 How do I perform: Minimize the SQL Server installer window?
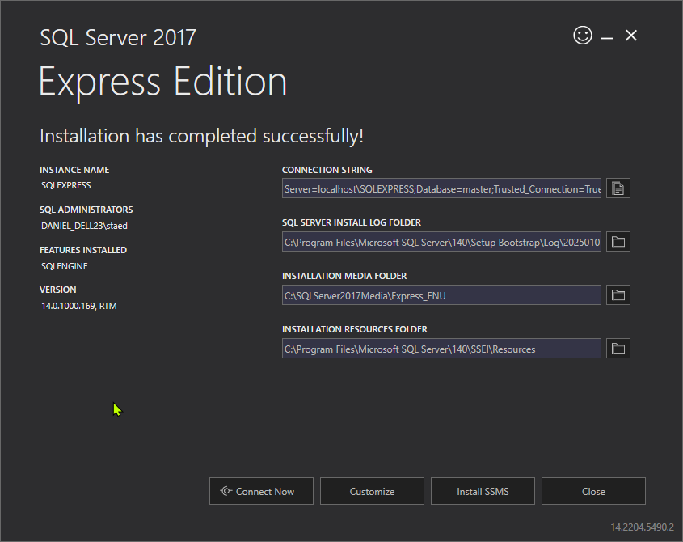pyautogui.click(x=607, y=36)
